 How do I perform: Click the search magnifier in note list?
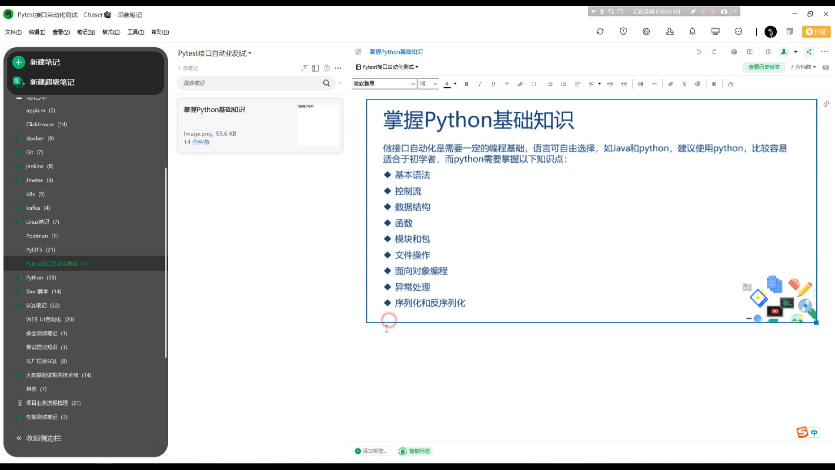click(326, 83)
